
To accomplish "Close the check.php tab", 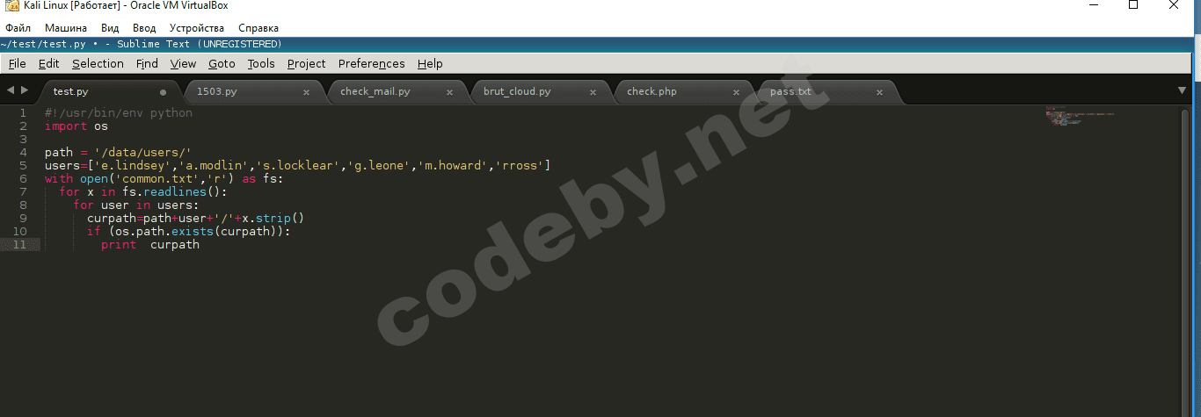I will click(x=736, y=92).
